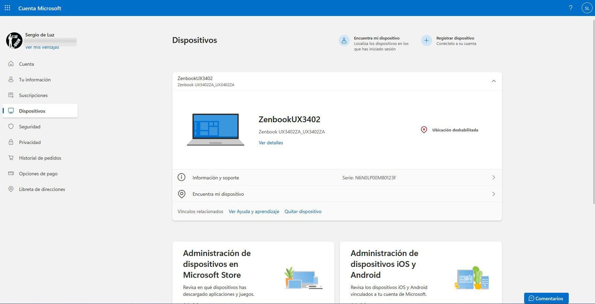The height and width of the screenshot is (304, 595).
Task: Click the Comentarios feedback button
Action: pos(546,298)
